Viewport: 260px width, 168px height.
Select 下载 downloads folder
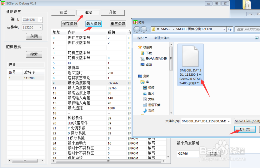[146, 53]
